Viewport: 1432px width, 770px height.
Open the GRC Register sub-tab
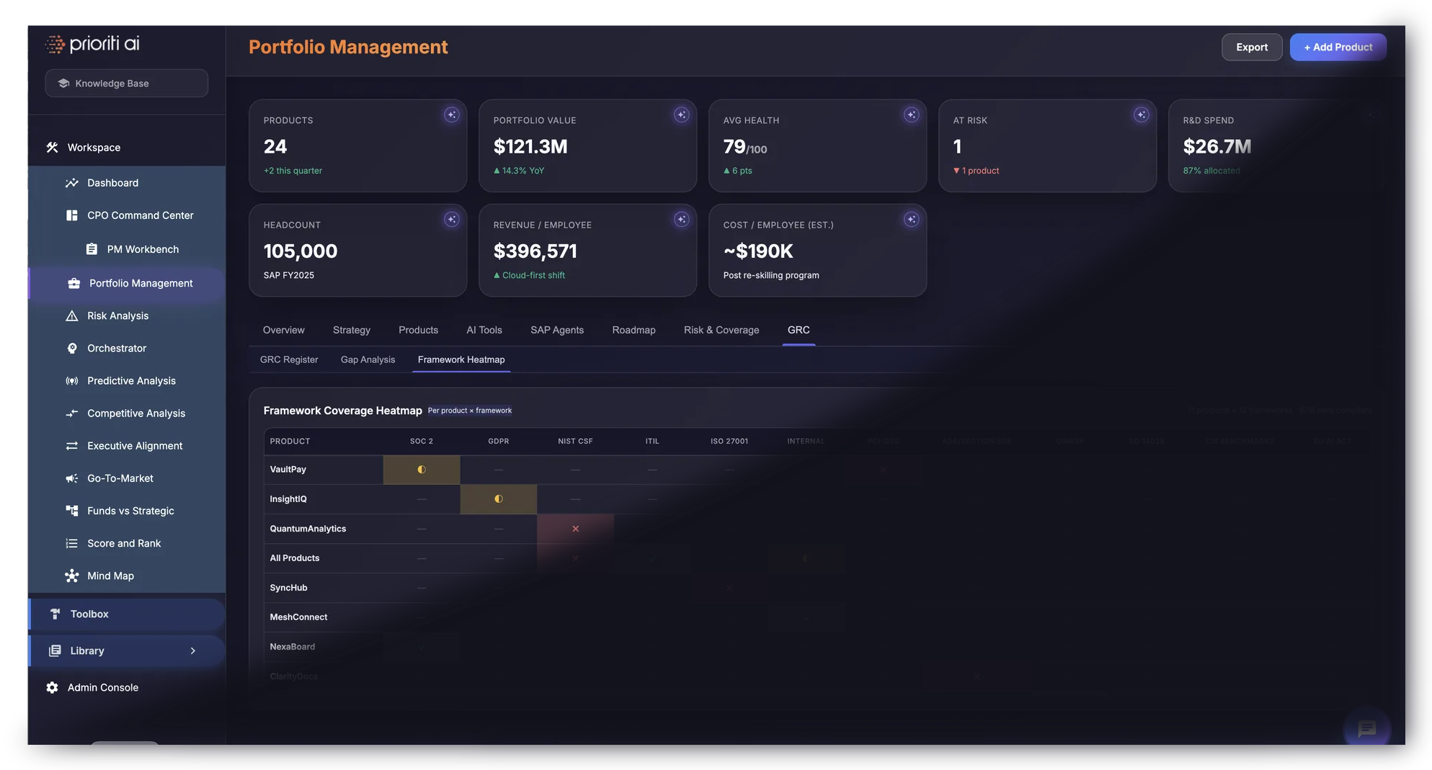(289, 359)
